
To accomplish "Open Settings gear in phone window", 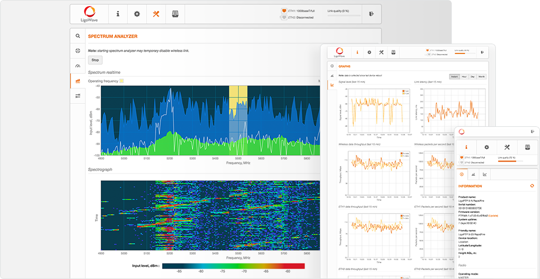I will tap(486, 147).
